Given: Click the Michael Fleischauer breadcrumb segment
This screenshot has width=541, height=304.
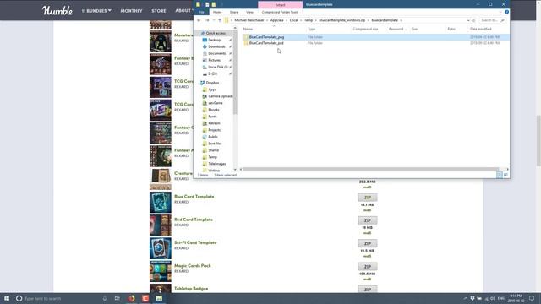Looking at the screenshot, I should coord(249,20).
